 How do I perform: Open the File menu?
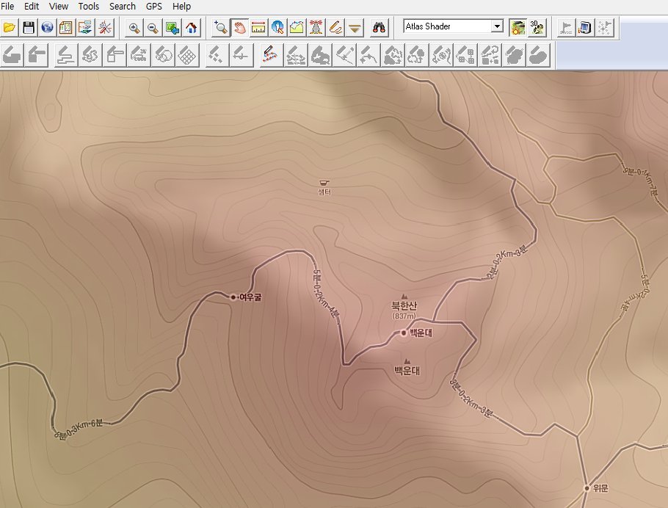point(8,6)
